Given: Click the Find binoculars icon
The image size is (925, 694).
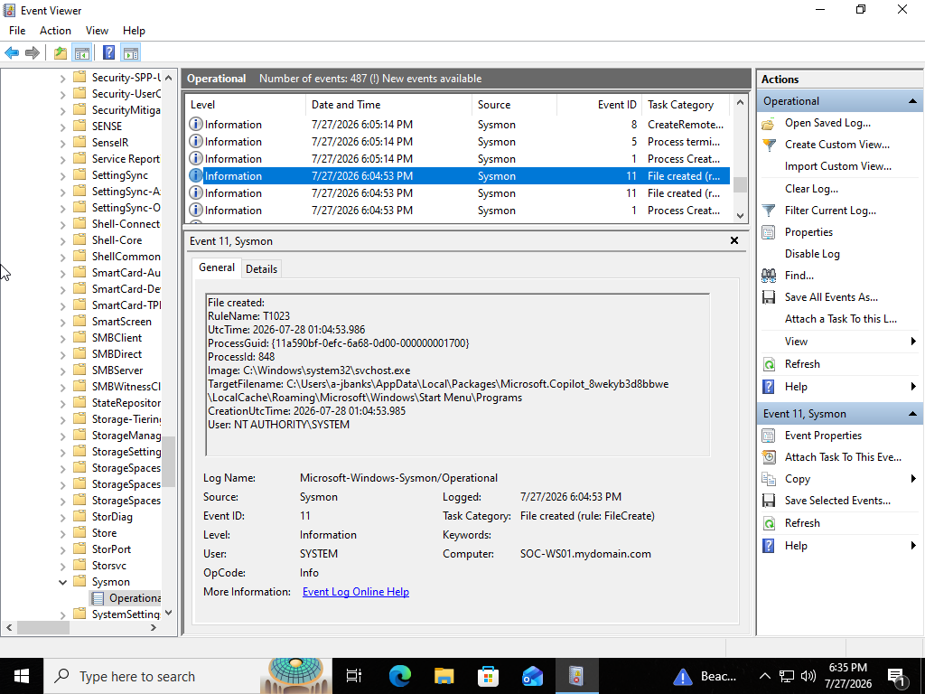Looking at the screenshot, I should [769, 275].
